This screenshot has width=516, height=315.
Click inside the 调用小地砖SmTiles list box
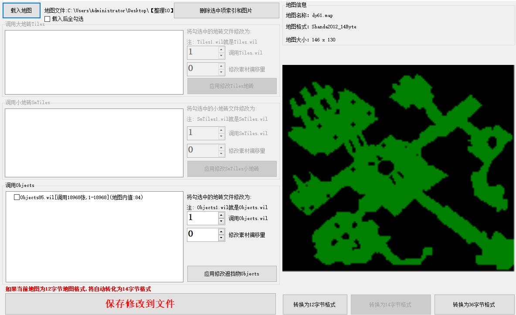pyautogui.click(x=94, y=142)
